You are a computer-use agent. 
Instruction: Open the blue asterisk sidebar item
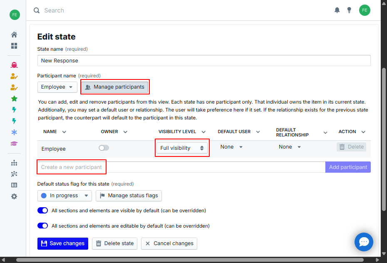point(14,132)
